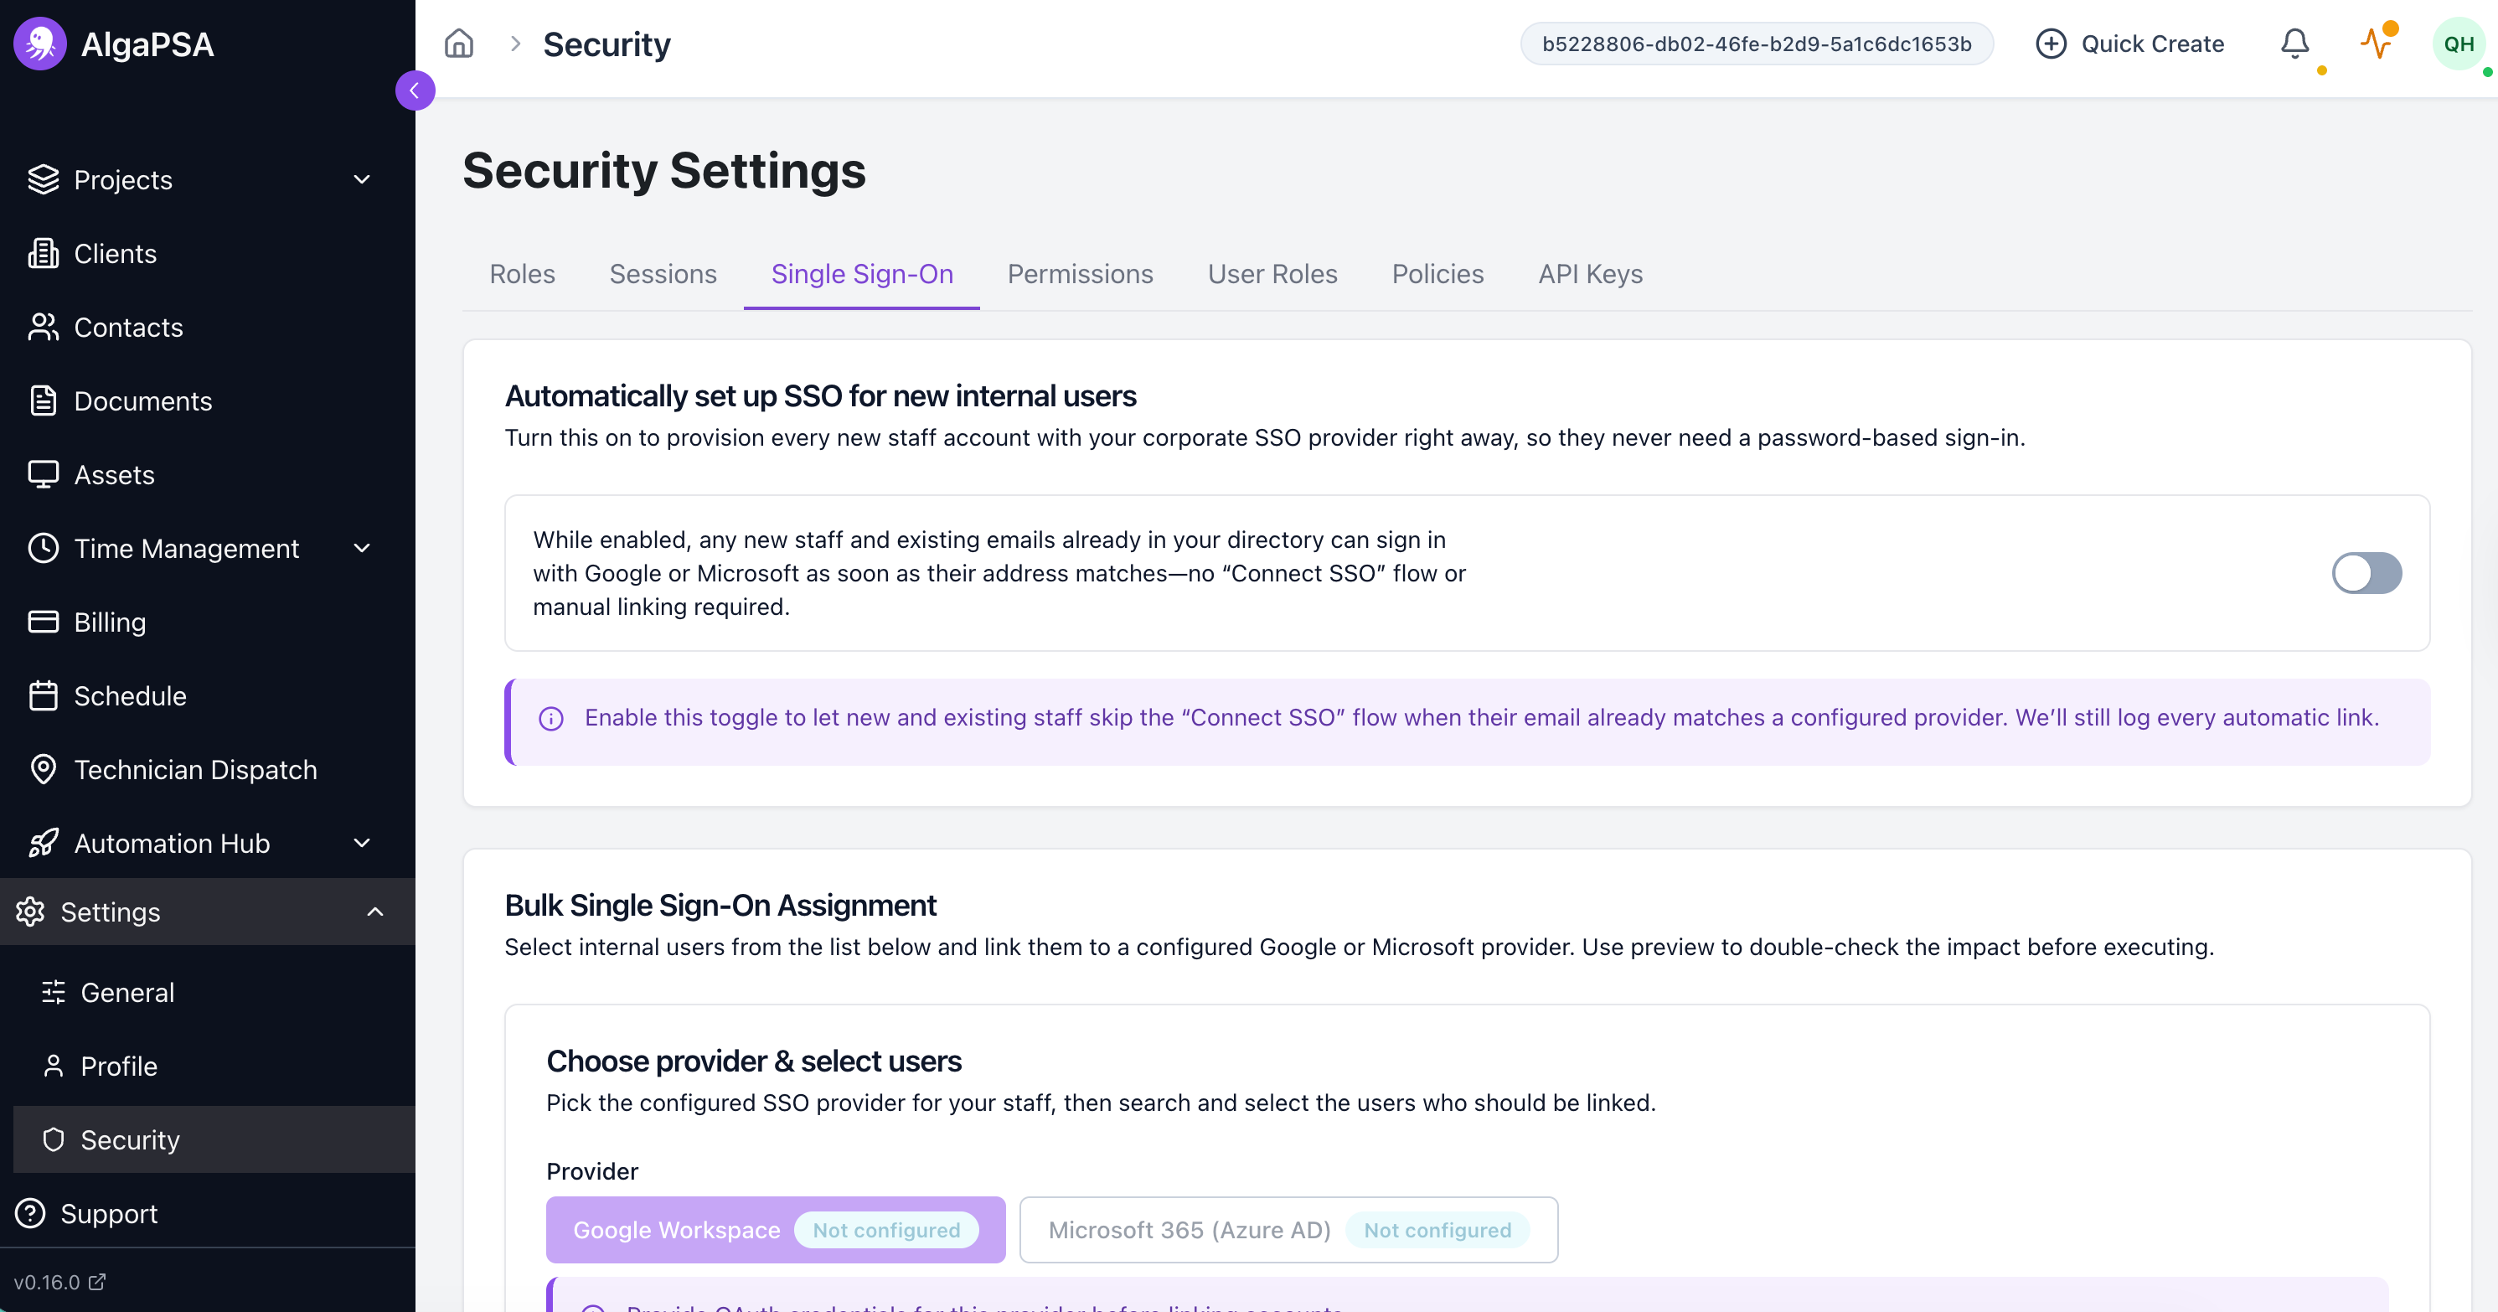This screenshot has width=2498, height=1312.
Task: Select the Google Workspace provider
Action: pos(775,1230)
